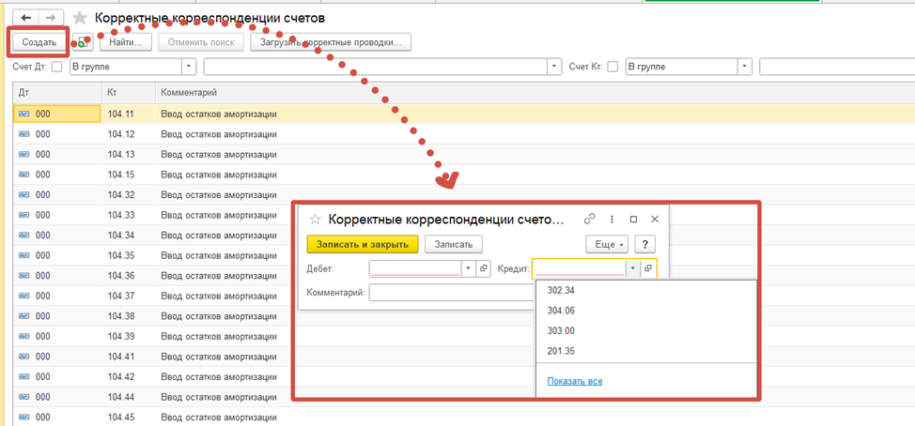The width and height of the screenshot is (915, 426).
Task: Click the back navigation arrow
Action: tap(25, 17)
